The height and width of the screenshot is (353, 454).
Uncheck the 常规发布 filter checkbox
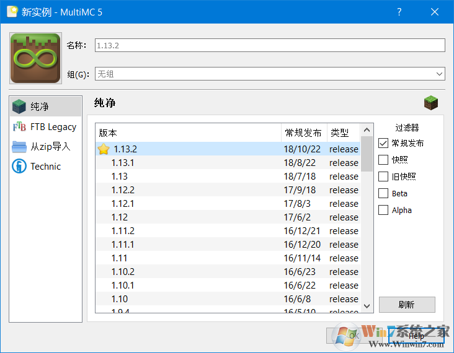pyautogui.click(x=383, y=143)
